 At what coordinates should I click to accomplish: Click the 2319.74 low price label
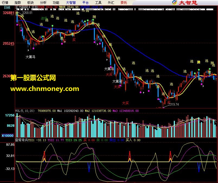point(173,104)
